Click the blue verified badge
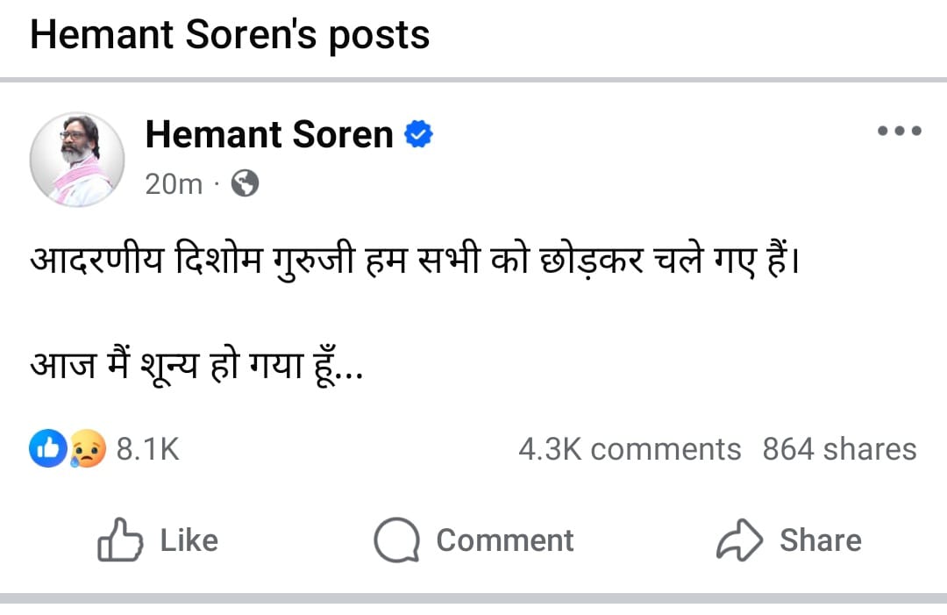This screenshot has height=615, width=947. pos(418,135)
